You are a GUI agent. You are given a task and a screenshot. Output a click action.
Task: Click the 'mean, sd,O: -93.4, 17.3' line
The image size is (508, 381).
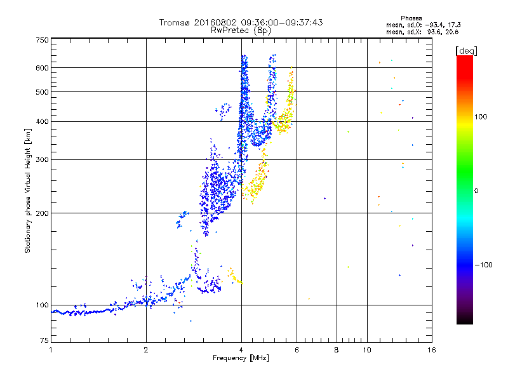pos(423,25)
